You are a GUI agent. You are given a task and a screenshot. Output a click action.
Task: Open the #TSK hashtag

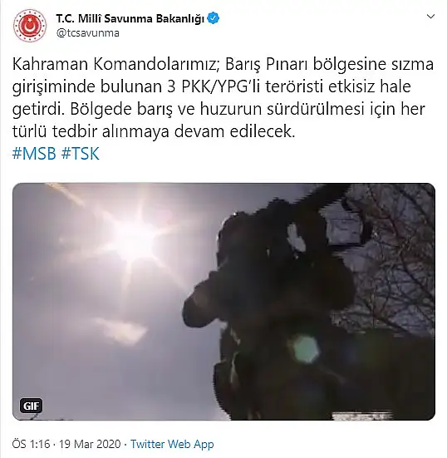click(81, 154)
